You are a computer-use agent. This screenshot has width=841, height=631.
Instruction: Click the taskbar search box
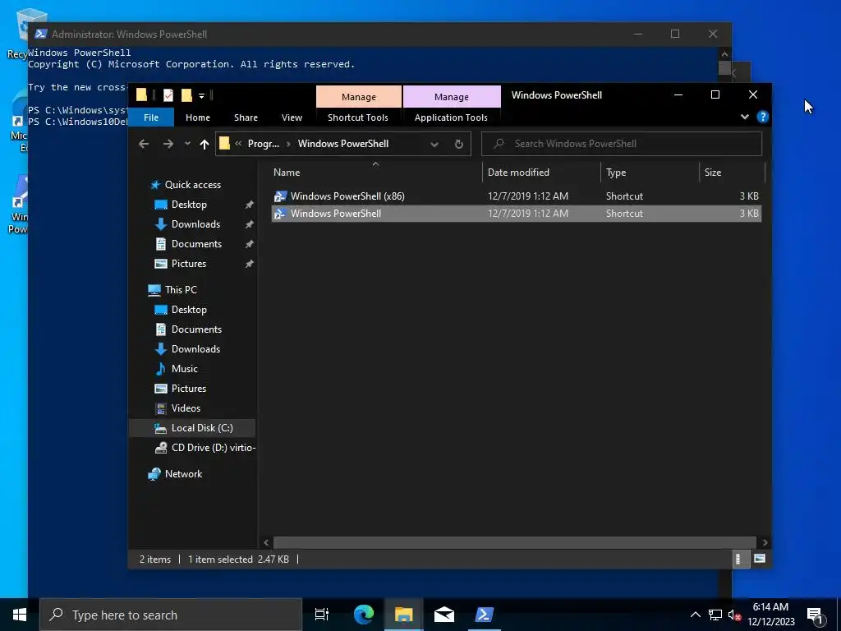pos(171,615)
